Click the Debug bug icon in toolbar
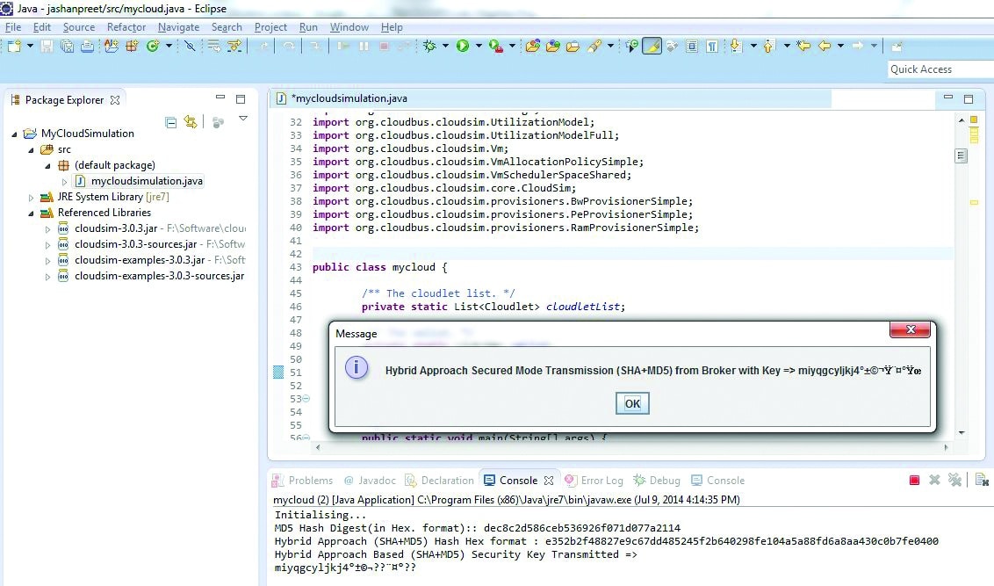994x586 pixels. 429,46
